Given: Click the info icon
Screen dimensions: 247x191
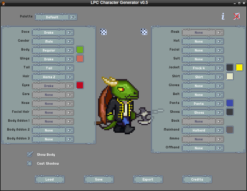Looking at the screenshot, I should [x=223, y=16].
